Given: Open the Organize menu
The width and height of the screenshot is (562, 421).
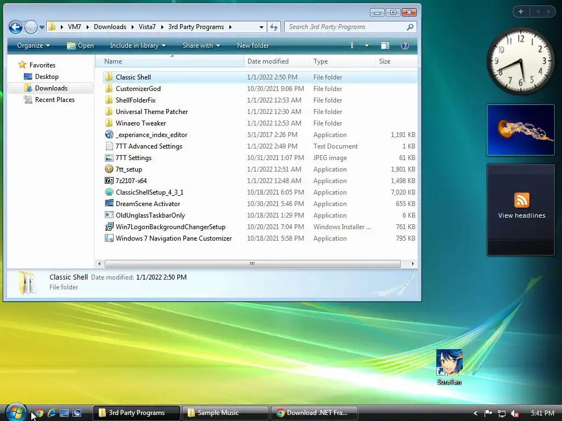Looking at the screenshot, I should 33,45.
